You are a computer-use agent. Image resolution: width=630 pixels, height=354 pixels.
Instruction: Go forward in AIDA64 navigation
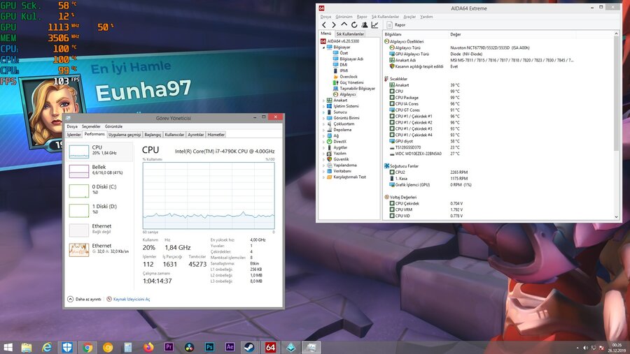coord(334,25)
